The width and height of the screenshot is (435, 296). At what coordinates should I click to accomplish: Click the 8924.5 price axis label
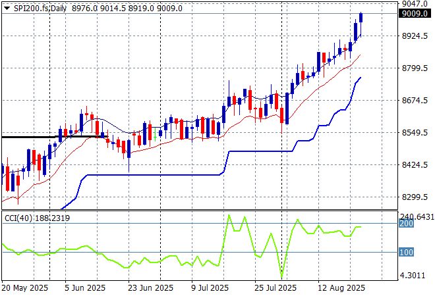(415, 36)
